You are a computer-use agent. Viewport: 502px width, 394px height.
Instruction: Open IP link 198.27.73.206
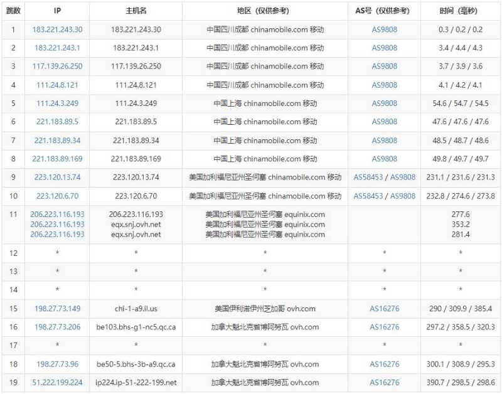coord(57,327)
